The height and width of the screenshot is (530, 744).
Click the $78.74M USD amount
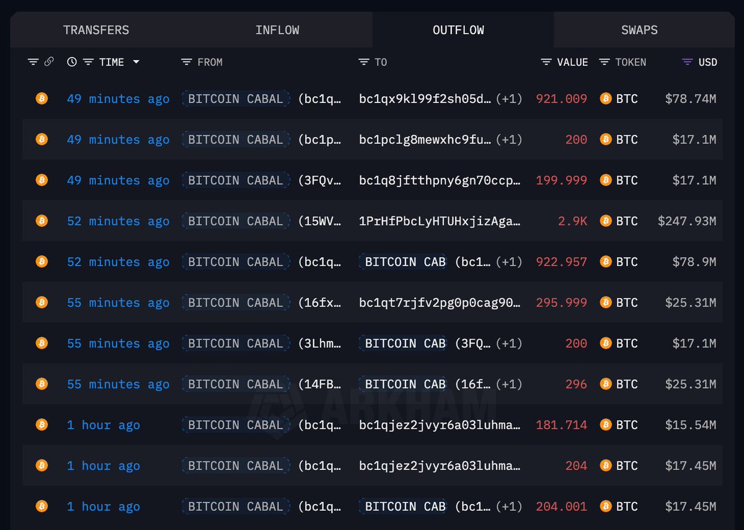[x=691, y=99]
